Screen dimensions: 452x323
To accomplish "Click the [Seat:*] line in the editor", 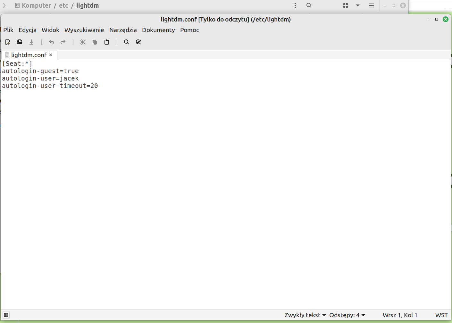I will point(17,64).
